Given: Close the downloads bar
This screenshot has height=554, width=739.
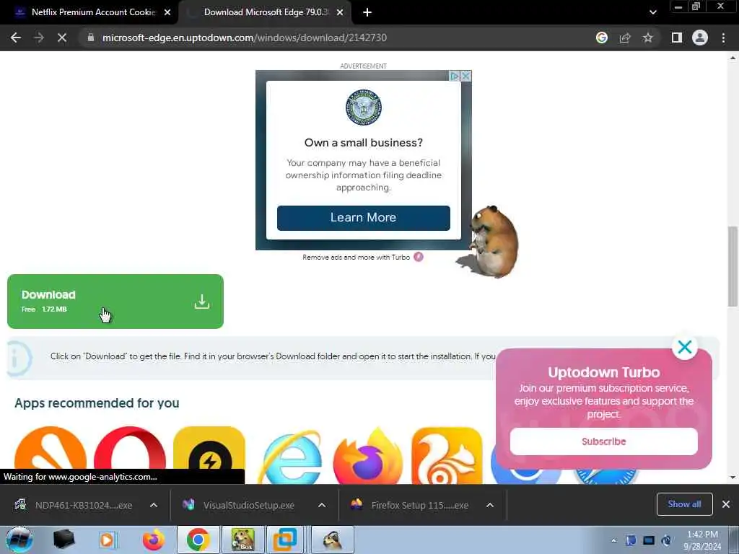Looking at the screenshot, I should pos(726,504).
